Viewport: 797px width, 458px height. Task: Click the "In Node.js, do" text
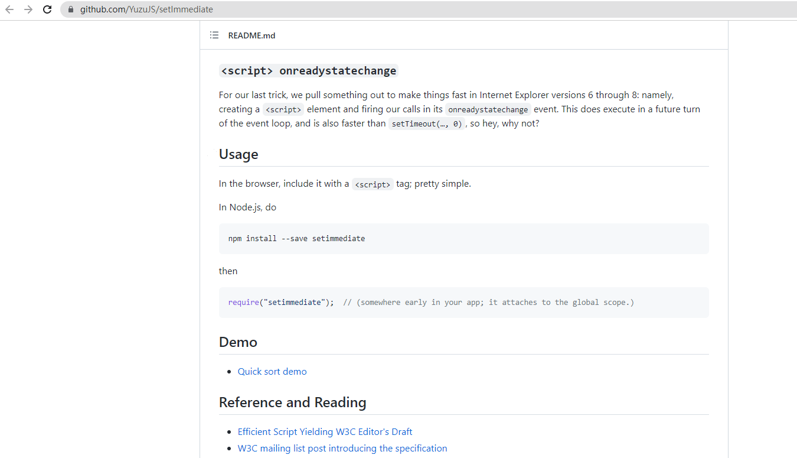click(x=247, y=207)
